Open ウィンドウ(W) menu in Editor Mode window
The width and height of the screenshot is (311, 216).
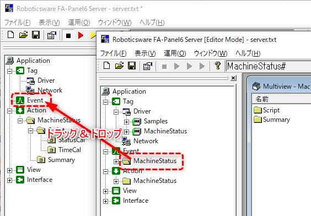pyautogui.click(x=211, y=53)
